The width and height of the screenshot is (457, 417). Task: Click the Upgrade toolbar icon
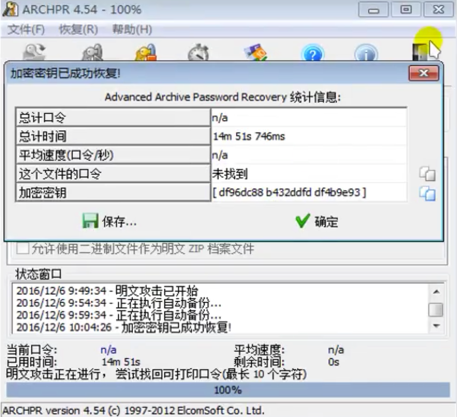[256, 52]
